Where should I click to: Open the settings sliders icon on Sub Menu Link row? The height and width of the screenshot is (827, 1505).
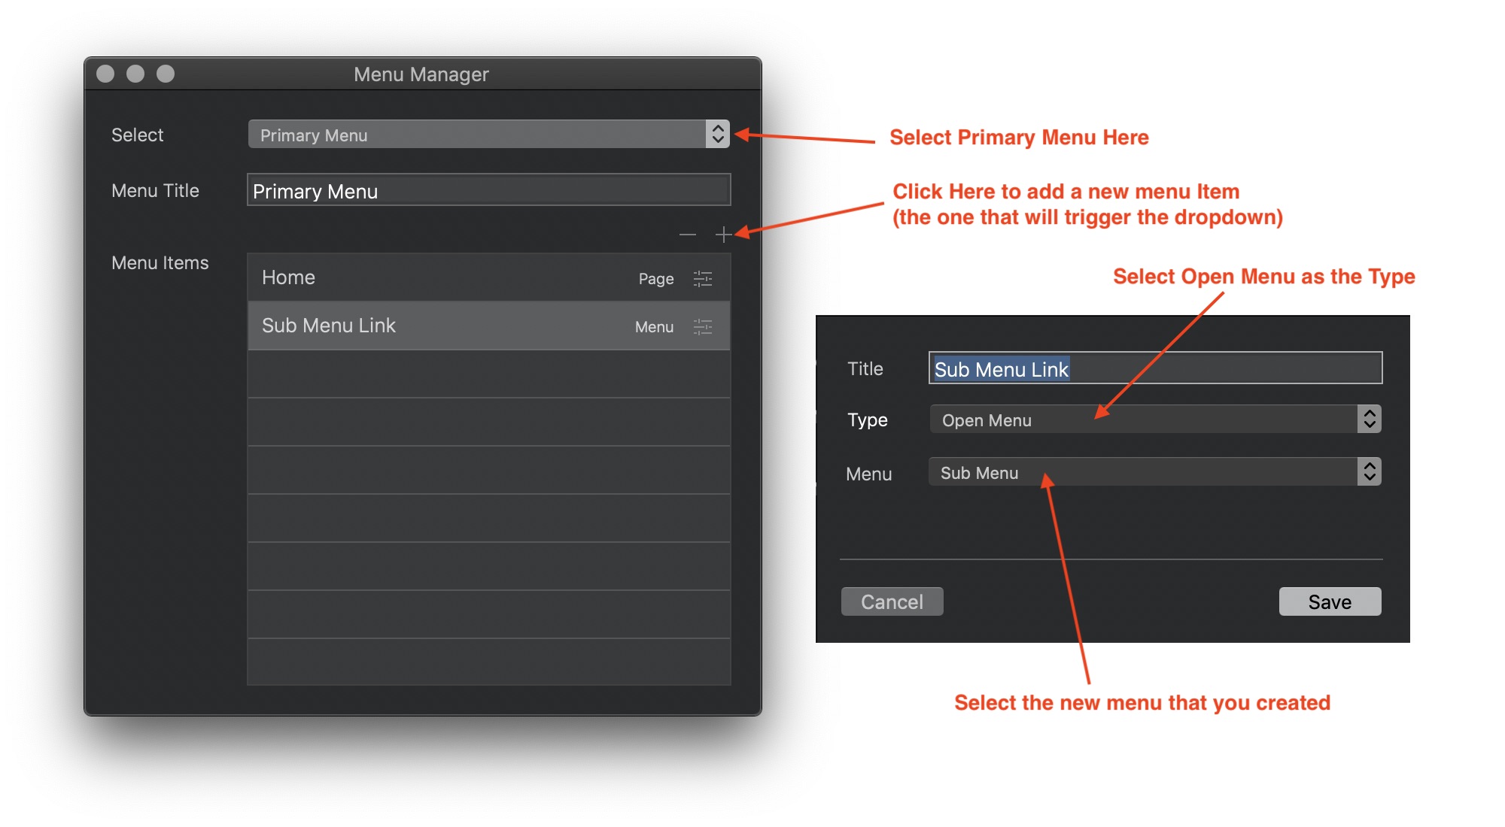pyautogui.click(x=703, y=326)
